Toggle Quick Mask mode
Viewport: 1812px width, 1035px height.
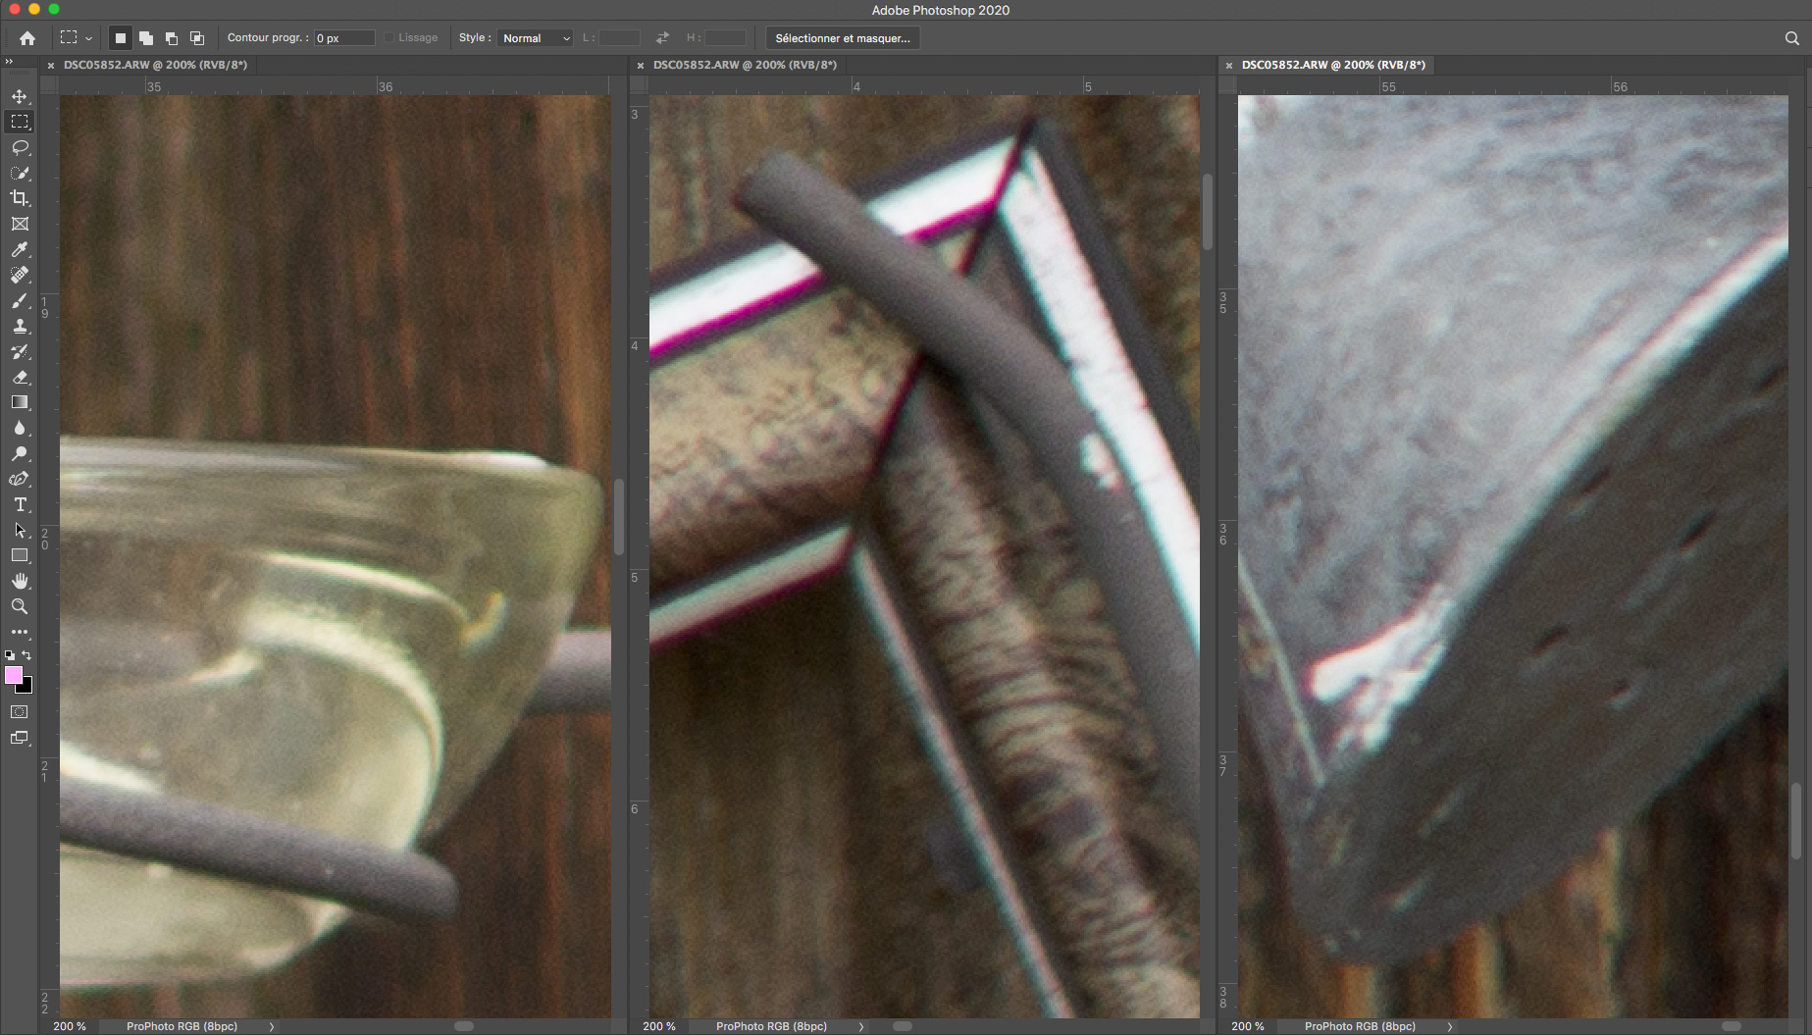coord(20,712)
